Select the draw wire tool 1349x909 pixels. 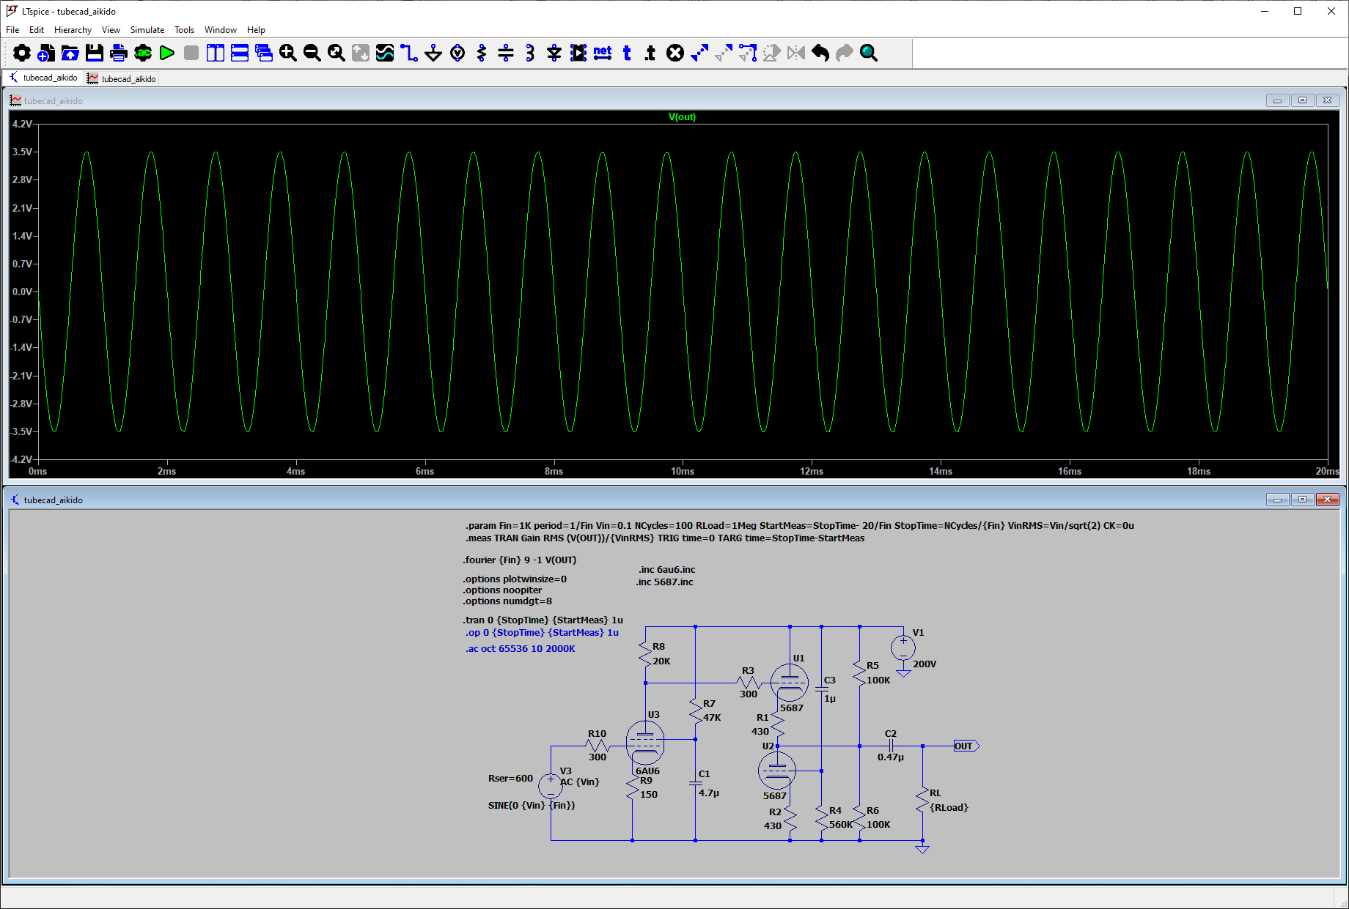(409, 53)
